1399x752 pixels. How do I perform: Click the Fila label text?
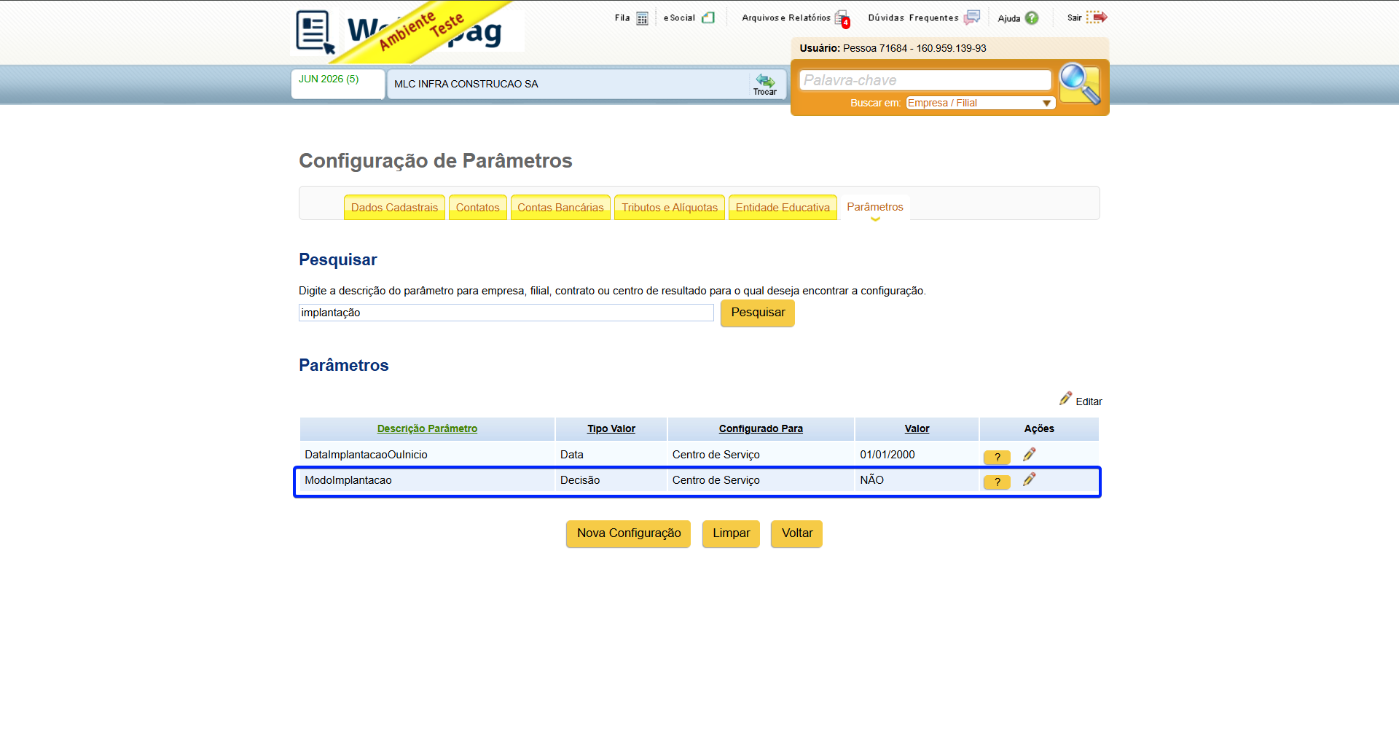point(622,18)
